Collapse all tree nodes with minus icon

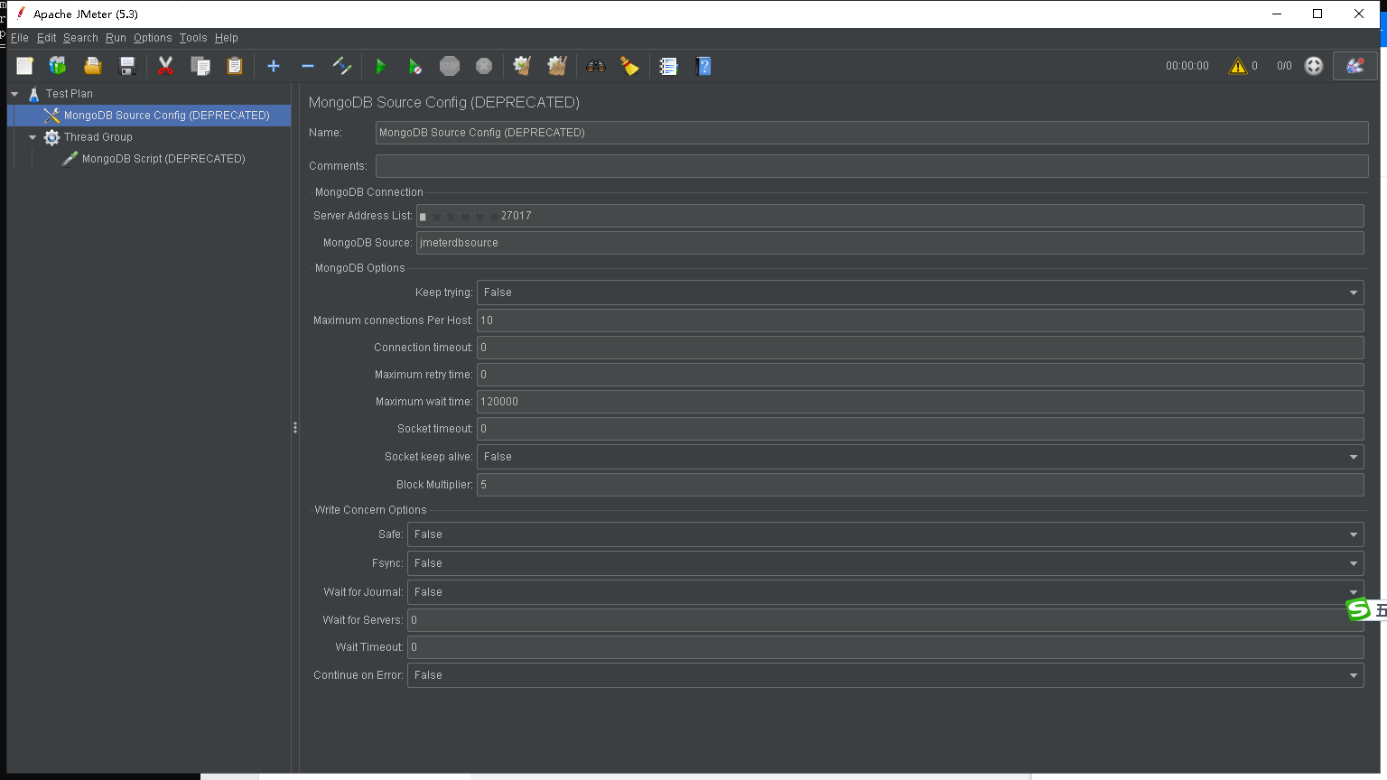point(308,66)
